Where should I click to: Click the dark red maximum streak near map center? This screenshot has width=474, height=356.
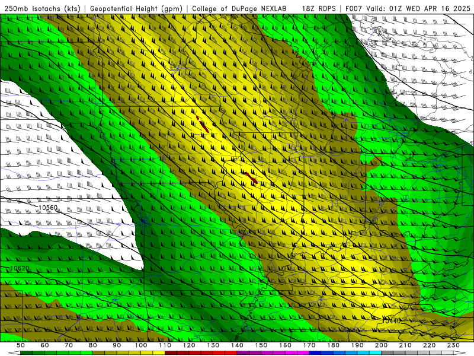tap(251, 178)
